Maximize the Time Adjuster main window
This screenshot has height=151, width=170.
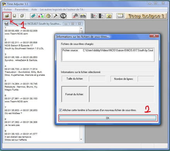click(156, 3)
